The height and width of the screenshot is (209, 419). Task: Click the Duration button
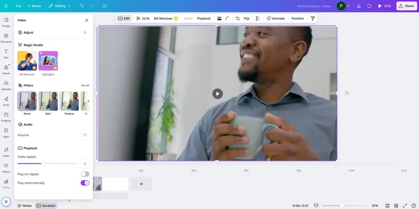(x=46, y=206)
